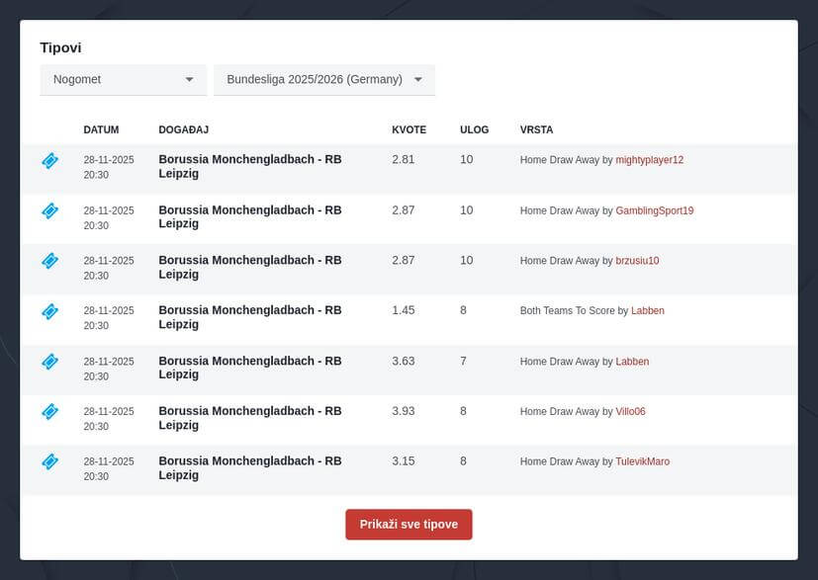Open the Bundesliga 2025/2026 league dropdown
Image resolution: width=818 pixels, height=580 pixels.
pos(323,80)
